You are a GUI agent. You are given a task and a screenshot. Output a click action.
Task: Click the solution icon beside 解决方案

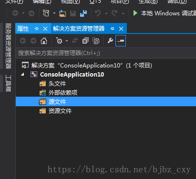click(25, 65)
